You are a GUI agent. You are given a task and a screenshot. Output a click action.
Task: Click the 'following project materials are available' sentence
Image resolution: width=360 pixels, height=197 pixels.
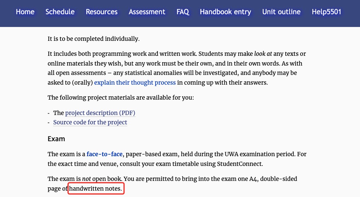point(120,98)
